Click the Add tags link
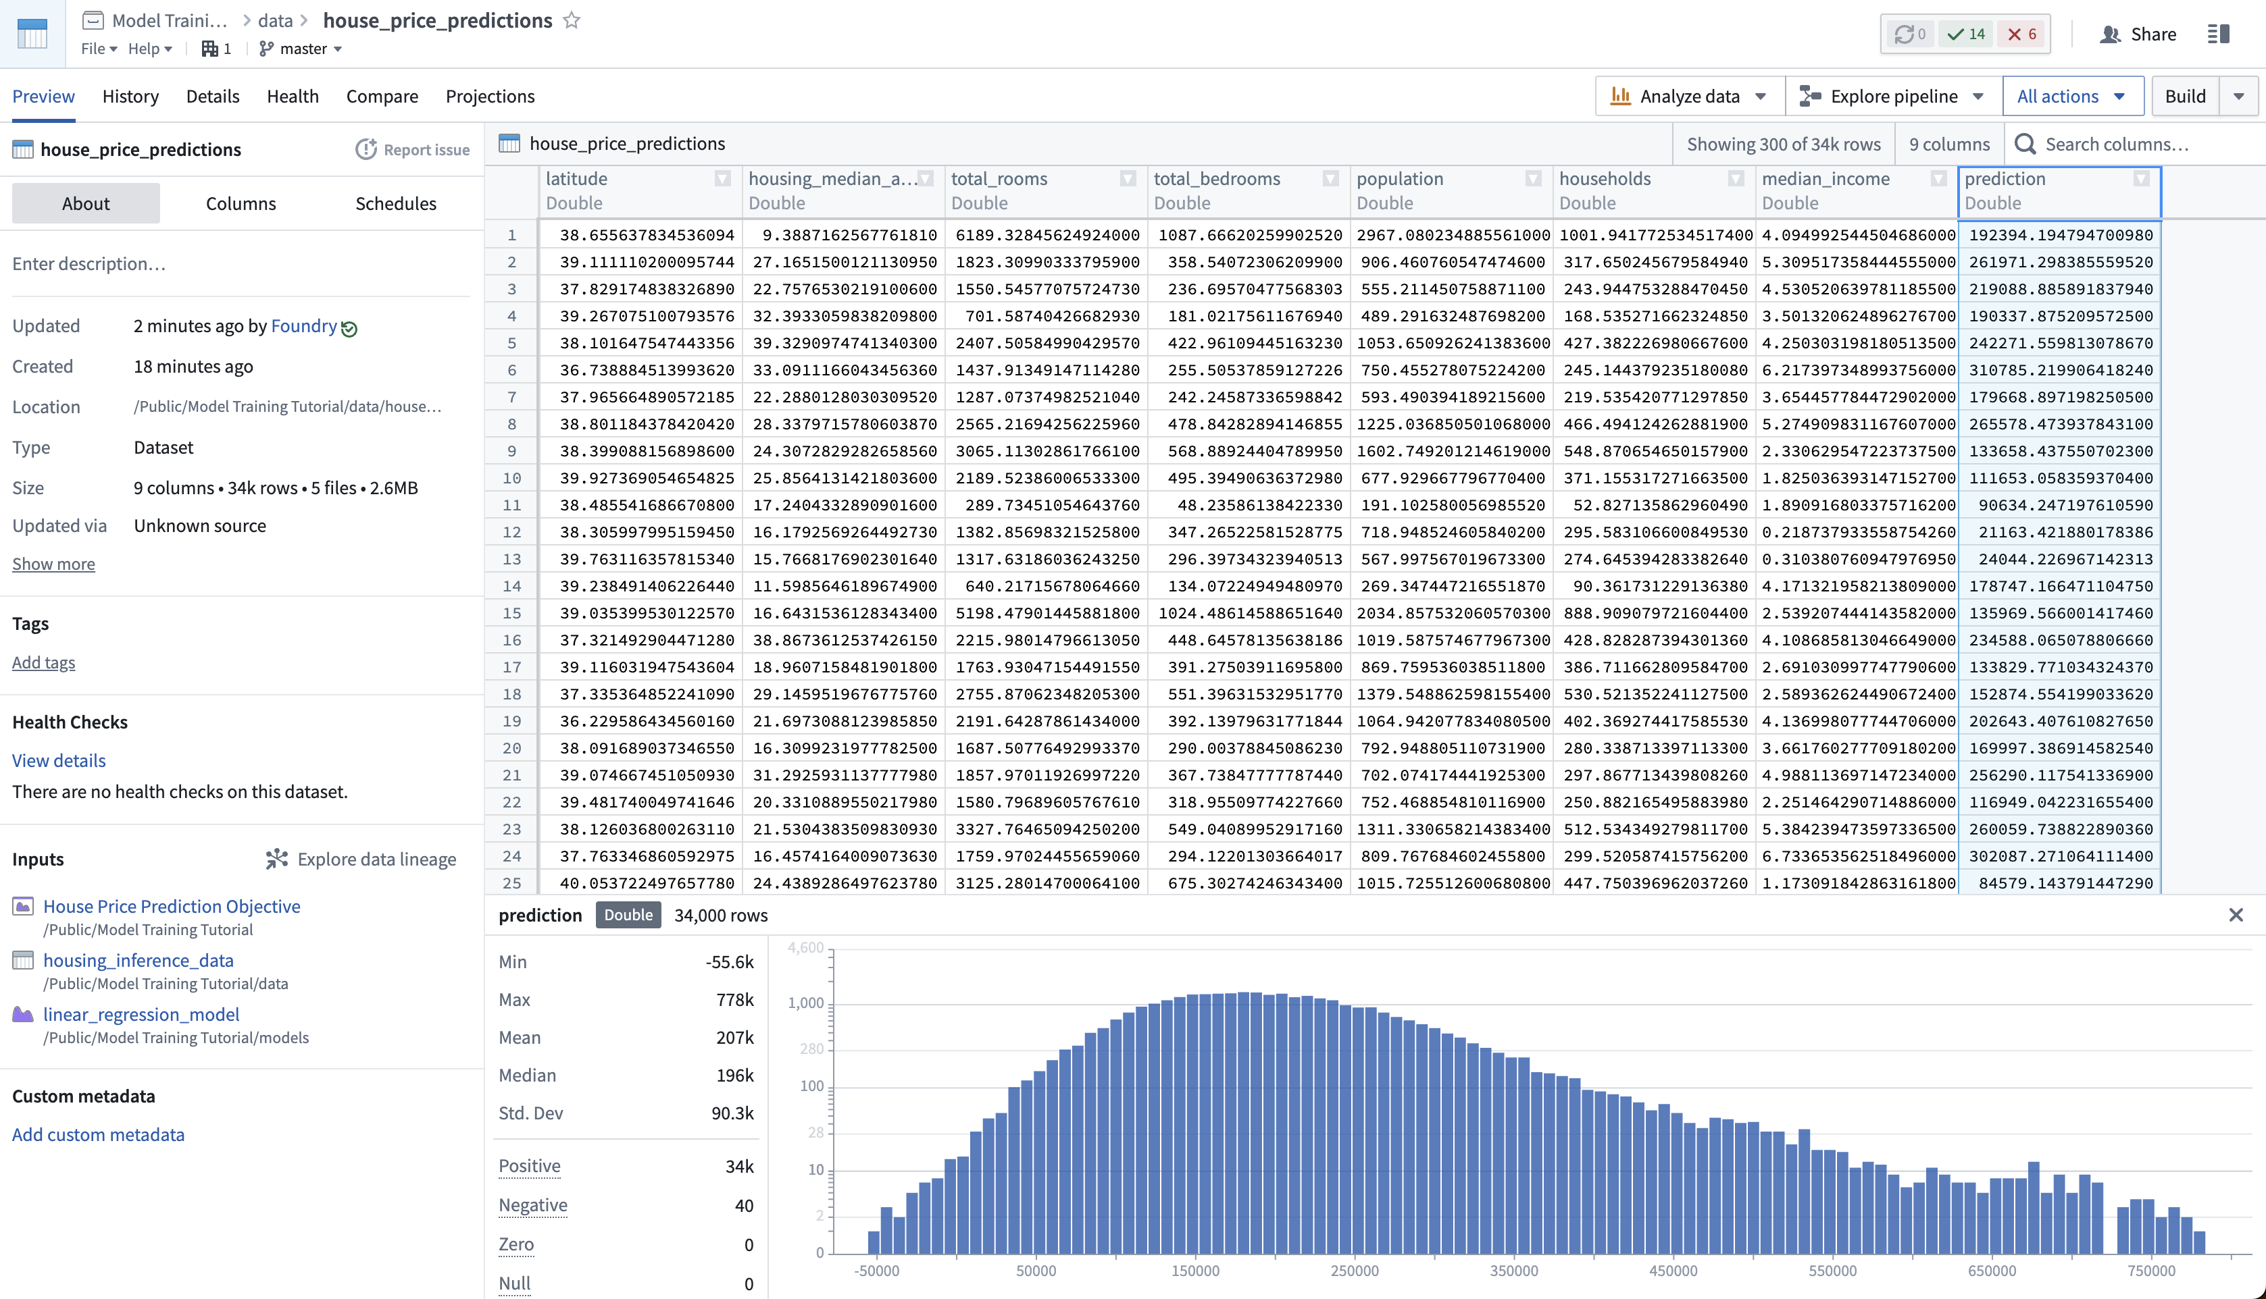Image resolution: width=2266 pixels, height=1299 pixels. click(44, 662)
